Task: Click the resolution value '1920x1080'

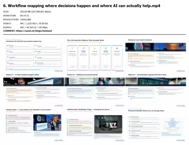Action: [x=25, y=20]
